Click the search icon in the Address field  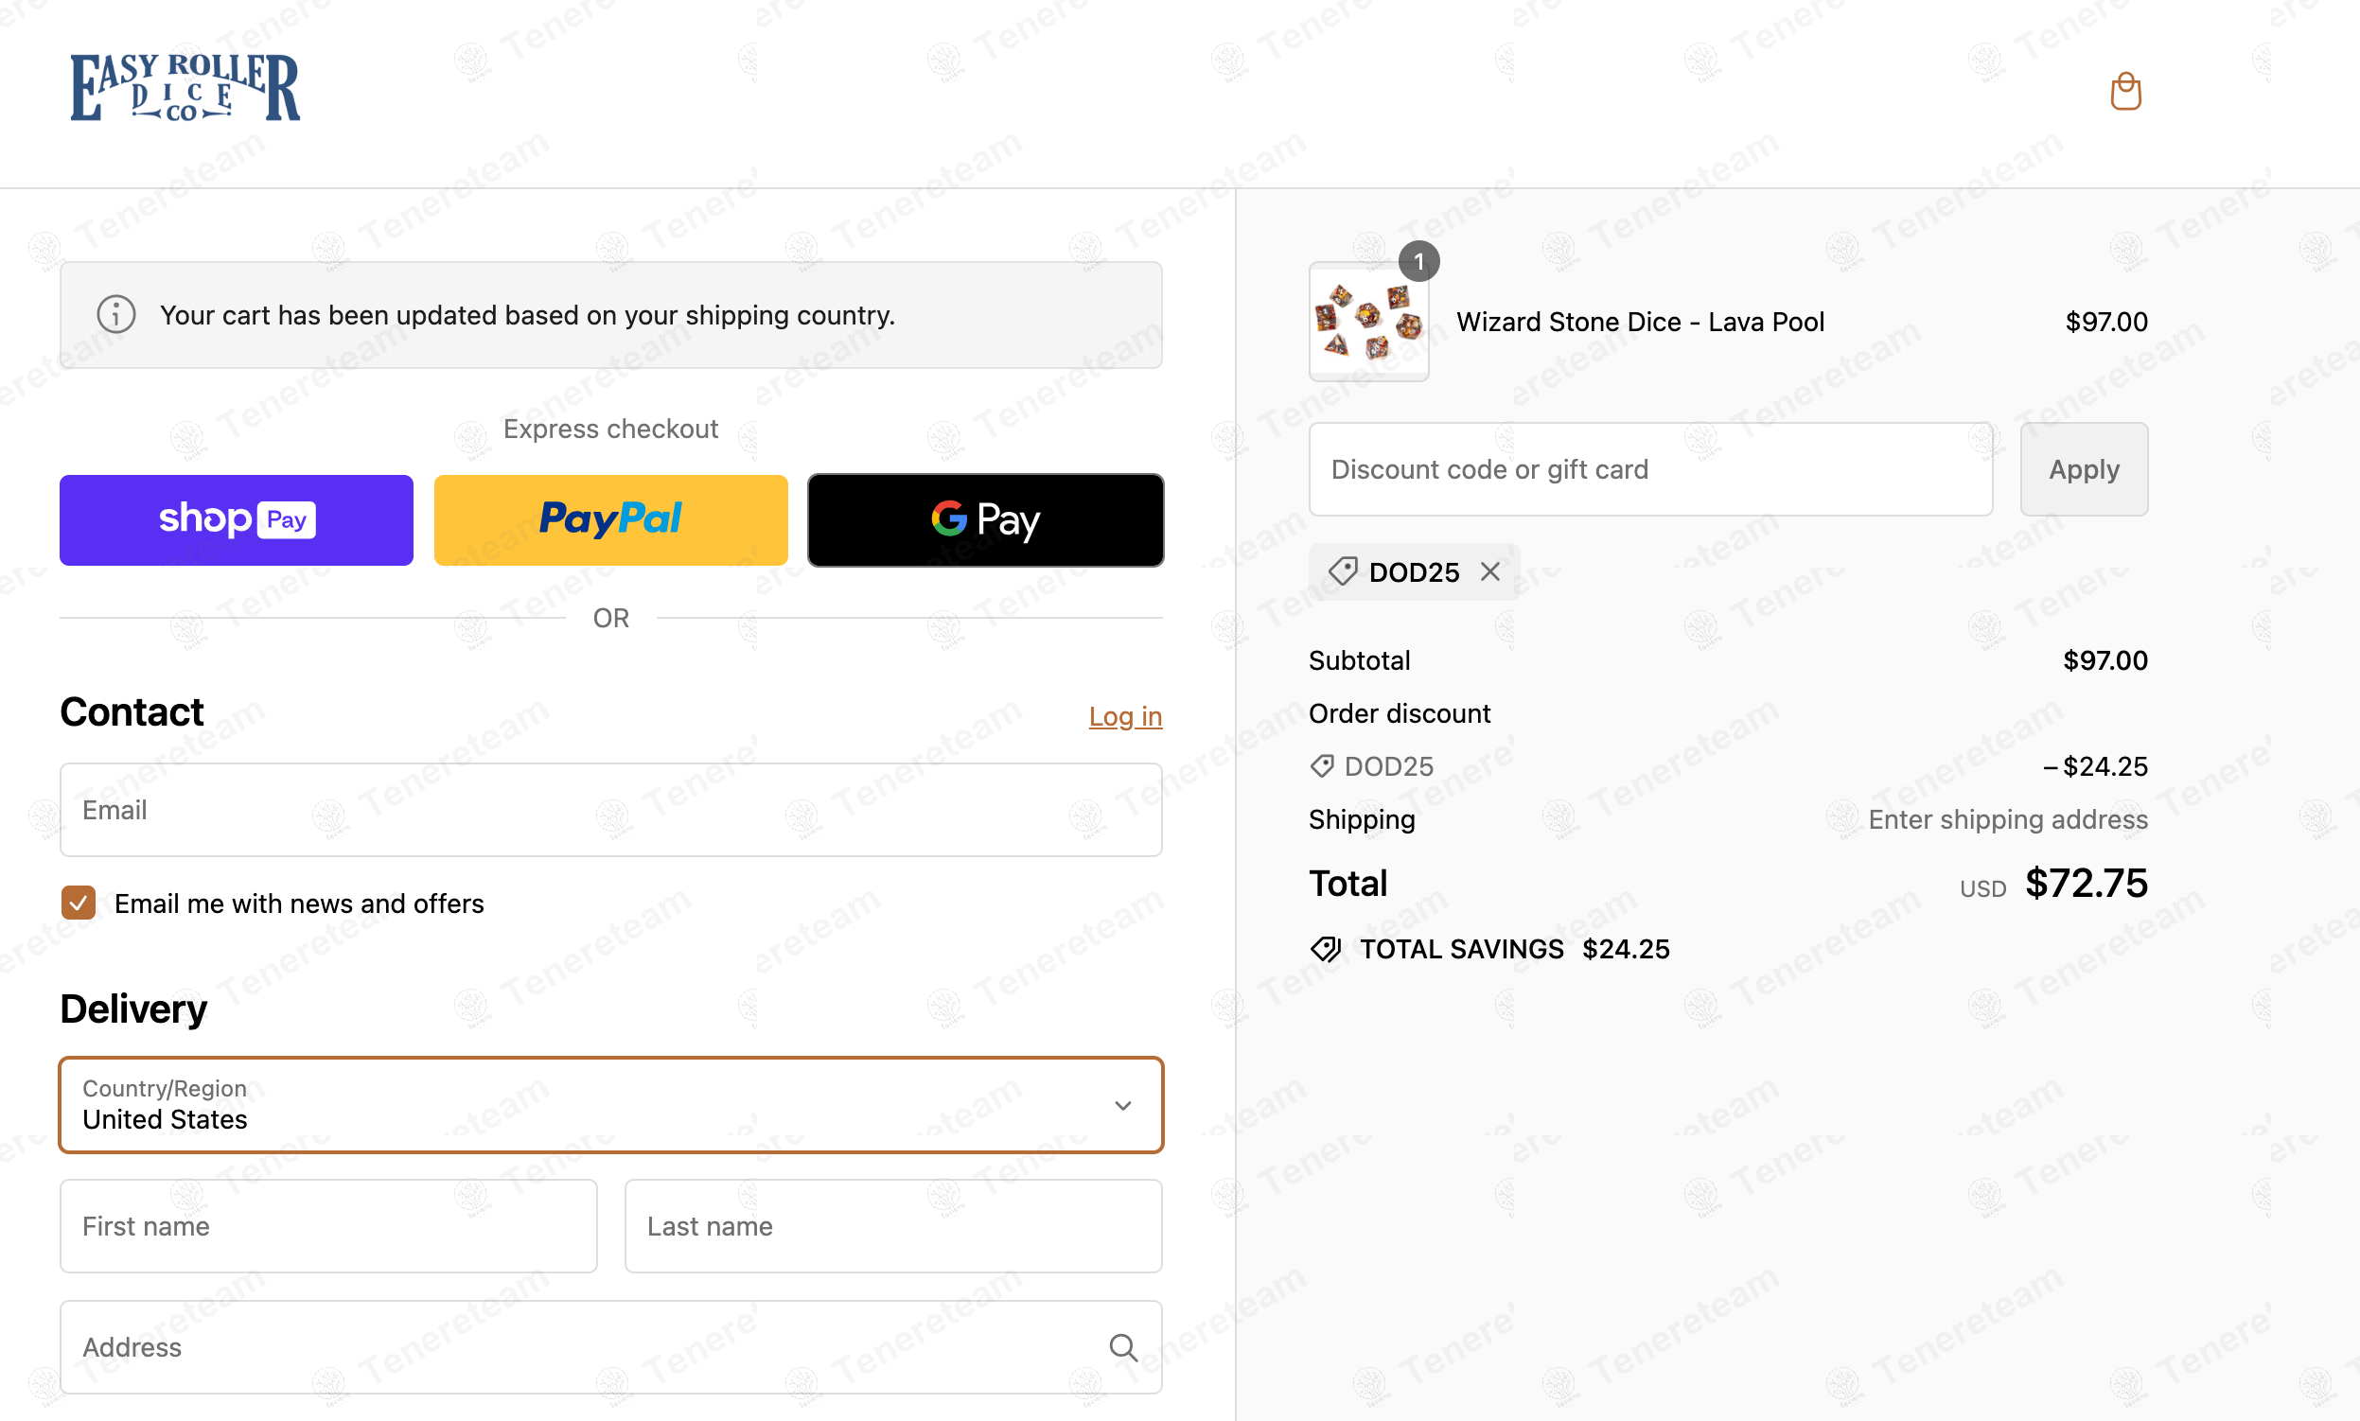coord(1123,1346)
